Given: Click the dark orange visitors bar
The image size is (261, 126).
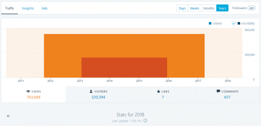Looking at the screenshot, I should pos(124,68).
